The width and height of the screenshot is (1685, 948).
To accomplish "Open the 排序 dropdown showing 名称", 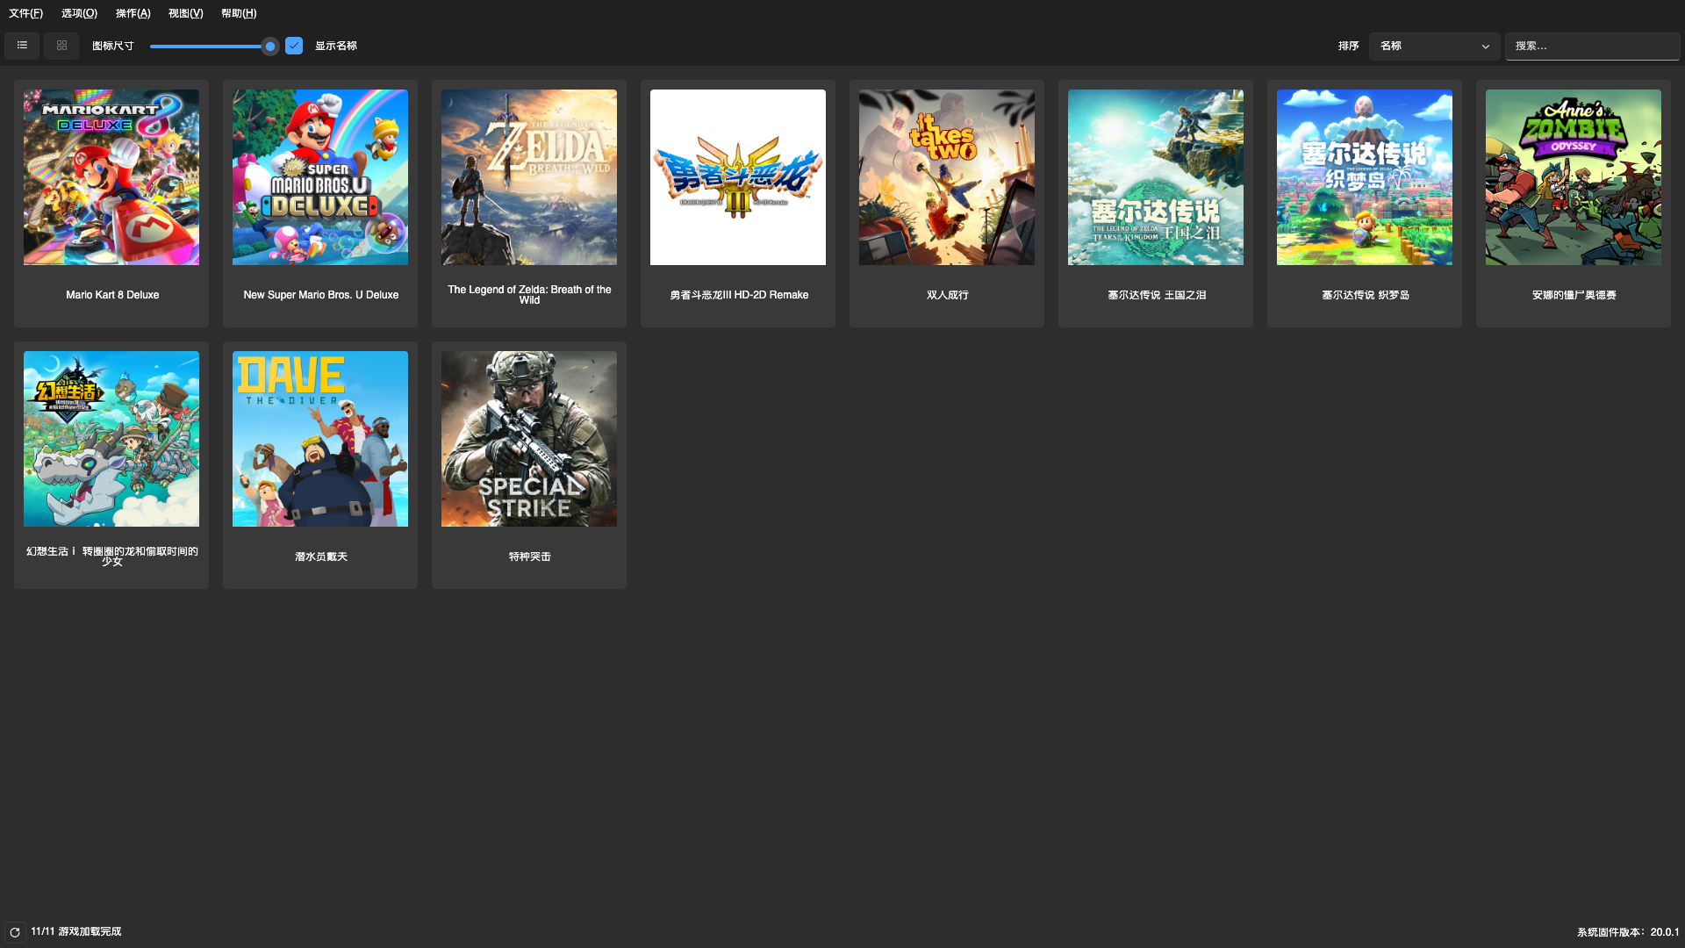I will click(1434, 47).
